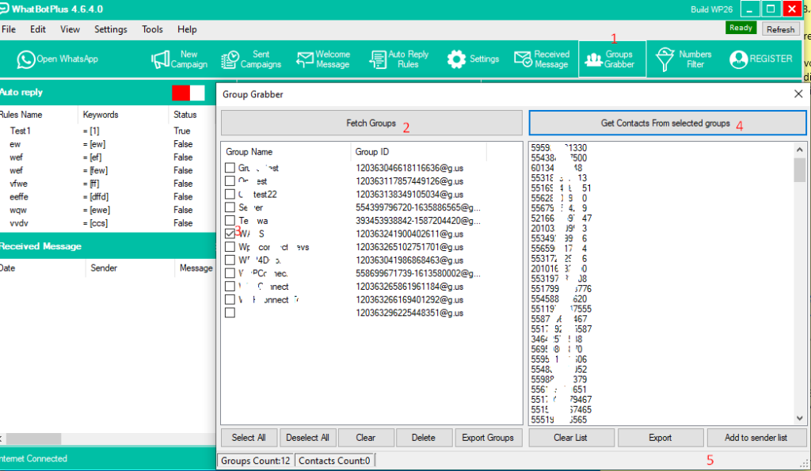Image resolution: width=811 pixels, height=471 pixels.
Task: Check the box for group ending 116636@g.us
Action: tap(230, 169)
